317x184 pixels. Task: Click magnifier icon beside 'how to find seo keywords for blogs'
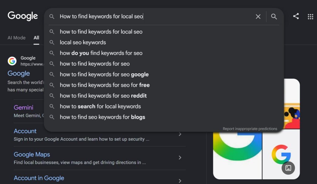[52, 117]
